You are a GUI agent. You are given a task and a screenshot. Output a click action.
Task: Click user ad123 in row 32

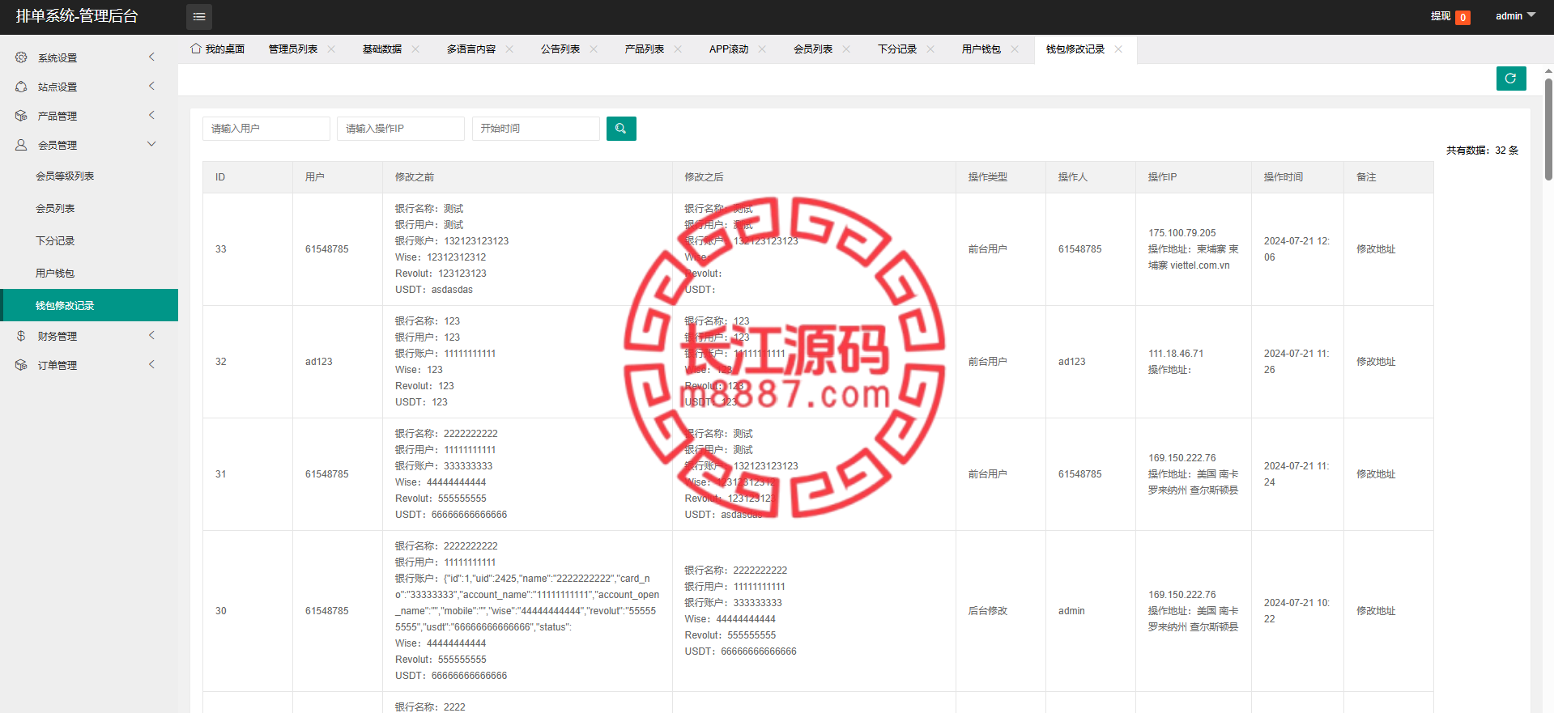tap(319, 362)
